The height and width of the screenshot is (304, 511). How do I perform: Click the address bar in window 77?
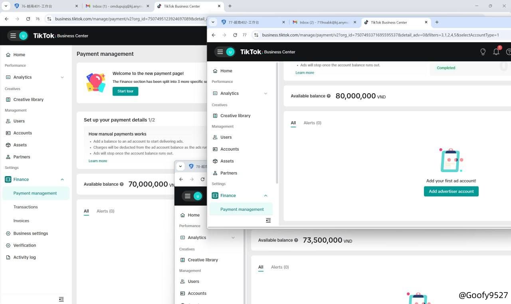(x=380, y=35)
